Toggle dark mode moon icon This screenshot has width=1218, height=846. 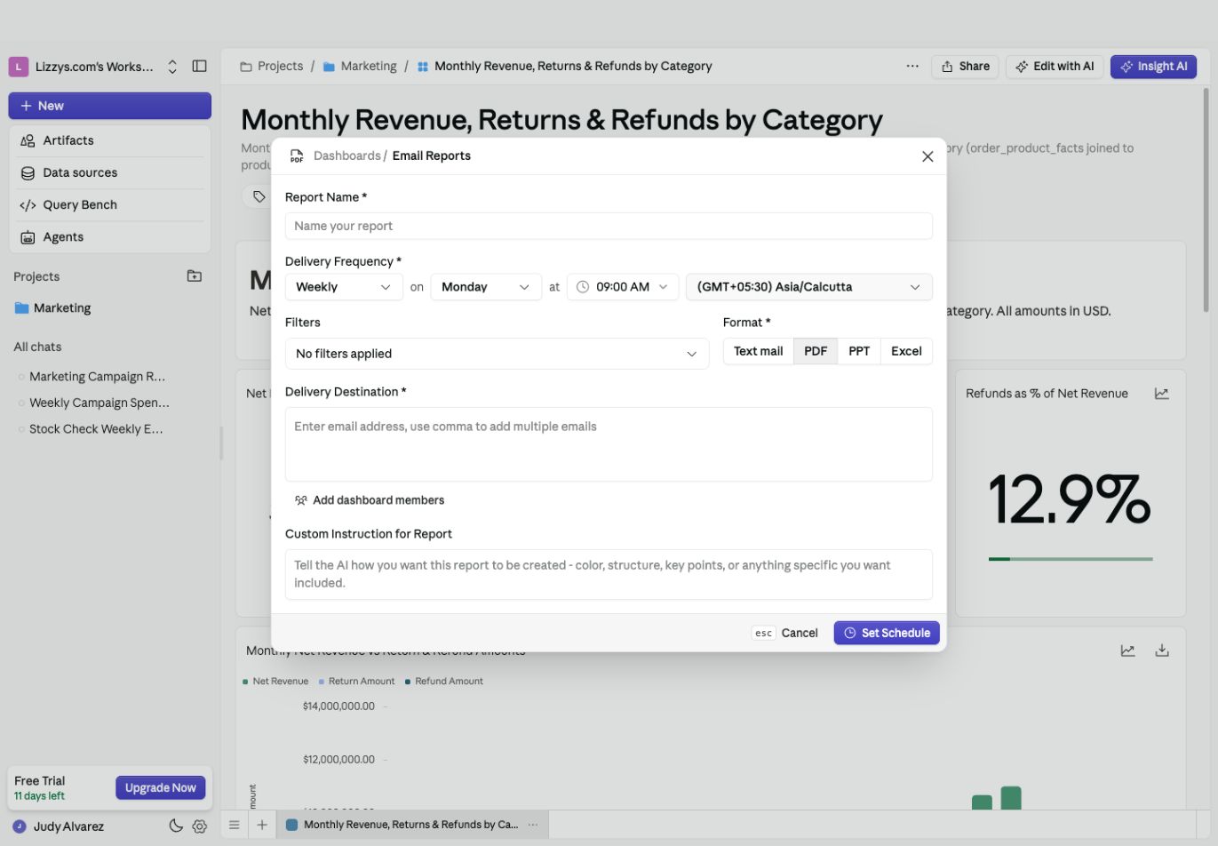point(176,826)
